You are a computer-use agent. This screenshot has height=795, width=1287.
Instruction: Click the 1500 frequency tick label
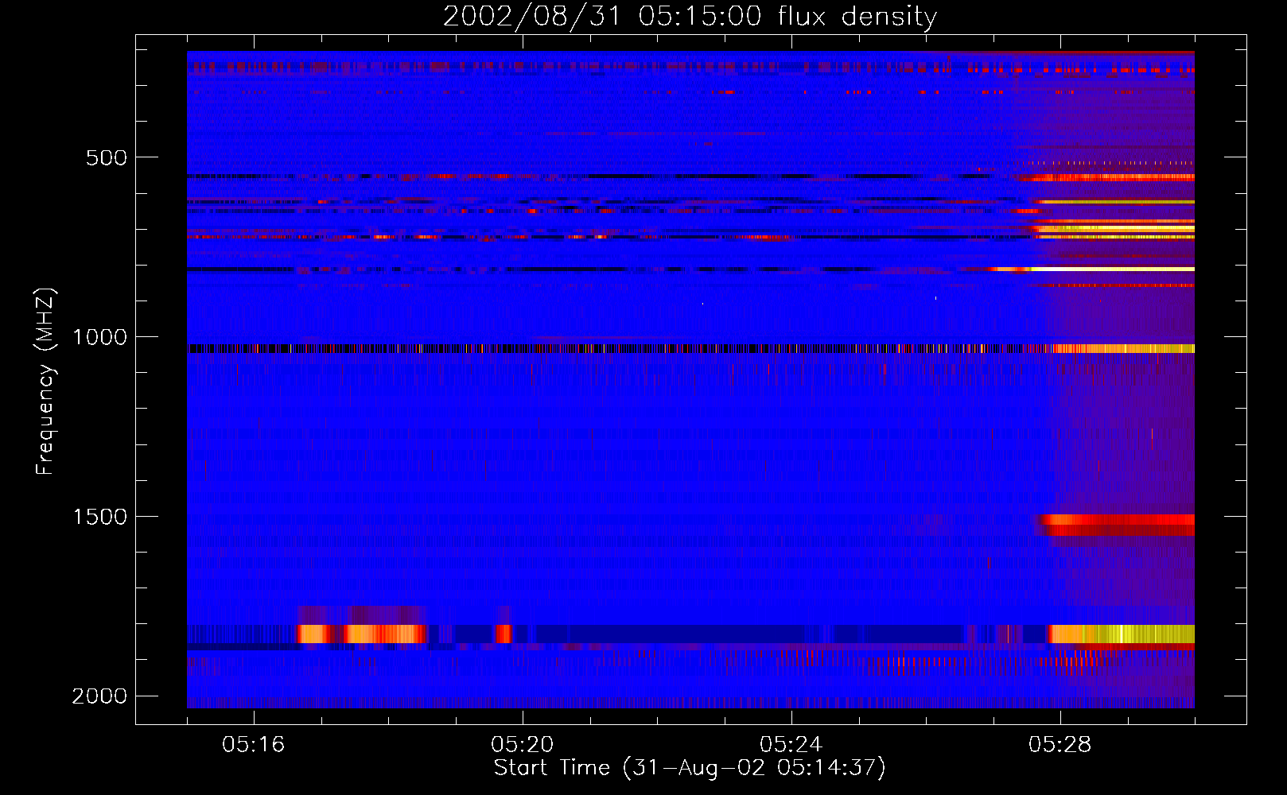pyautogui.click(x=99, y=517)
